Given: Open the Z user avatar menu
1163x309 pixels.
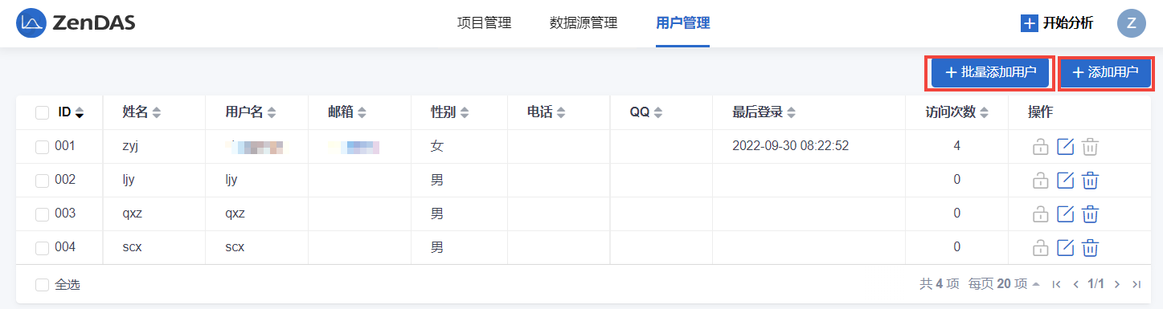Looking at the screenshot, I should [x=1132, y=23].
